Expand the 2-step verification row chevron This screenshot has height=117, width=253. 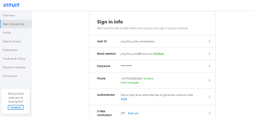(x=209, y=113)
